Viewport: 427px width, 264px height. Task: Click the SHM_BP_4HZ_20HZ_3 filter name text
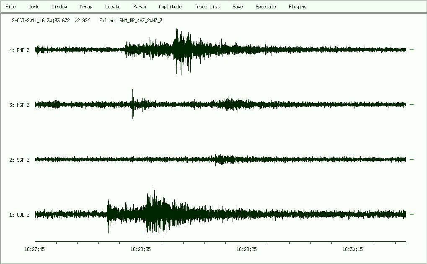click(x=137, y=20)
